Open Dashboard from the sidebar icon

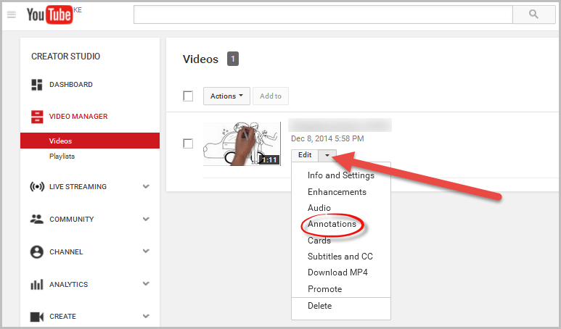(37, 85)
